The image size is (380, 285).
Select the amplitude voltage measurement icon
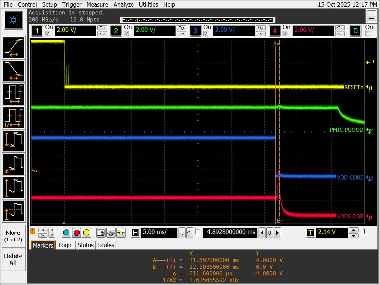(x=14, y=187)
